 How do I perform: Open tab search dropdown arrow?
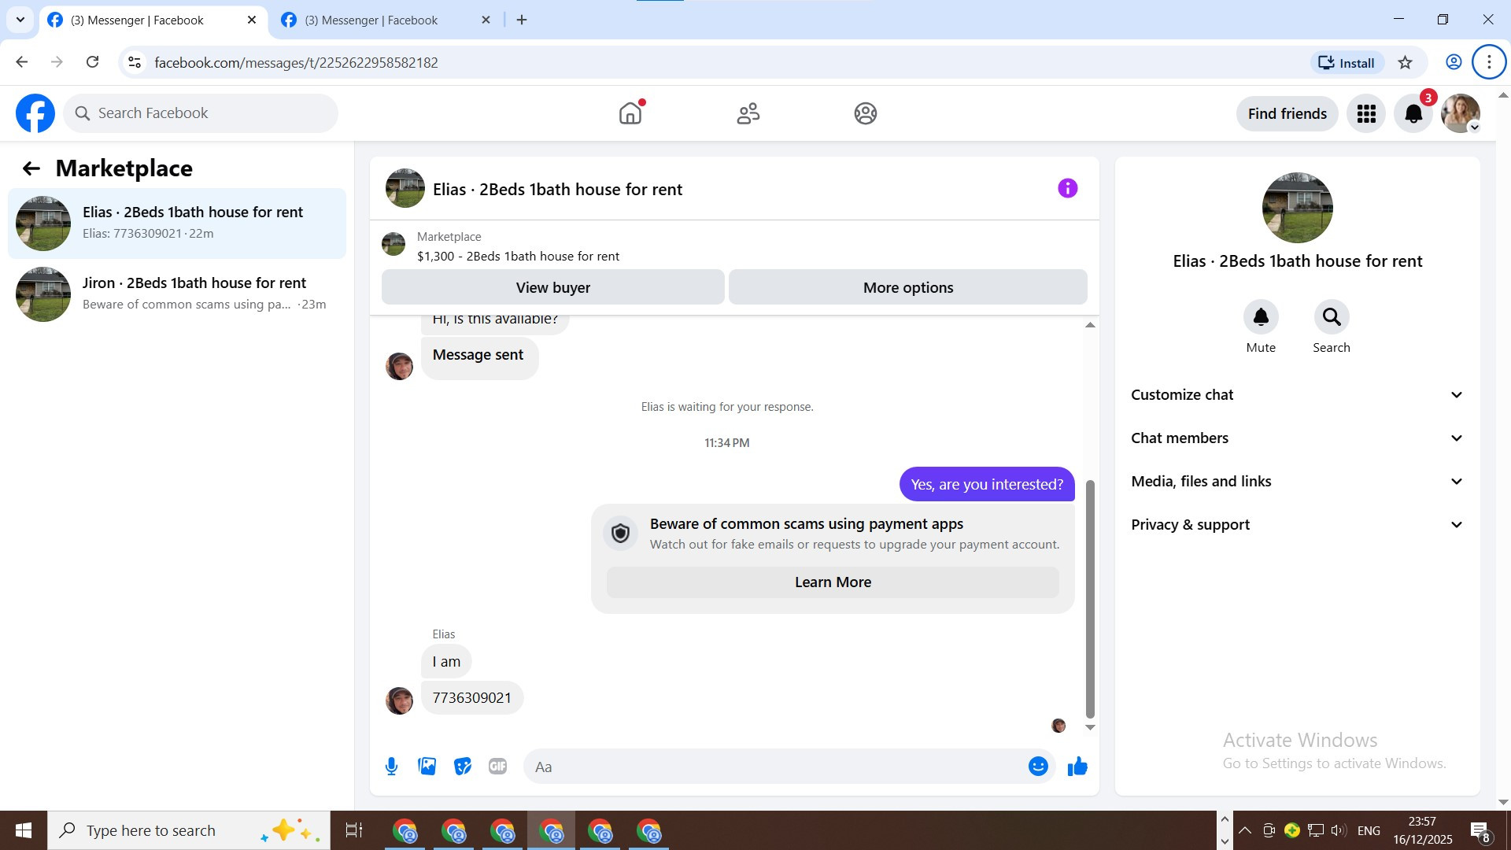pos(20,20)
